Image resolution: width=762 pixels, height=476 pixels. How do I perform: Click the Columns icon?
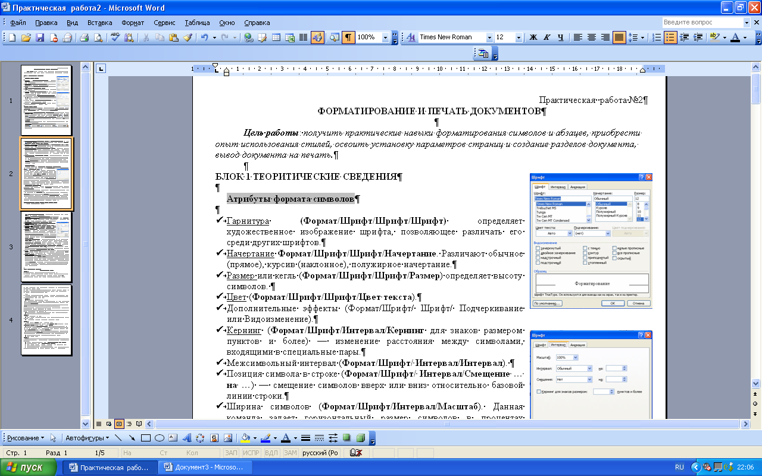coord(303,37)
